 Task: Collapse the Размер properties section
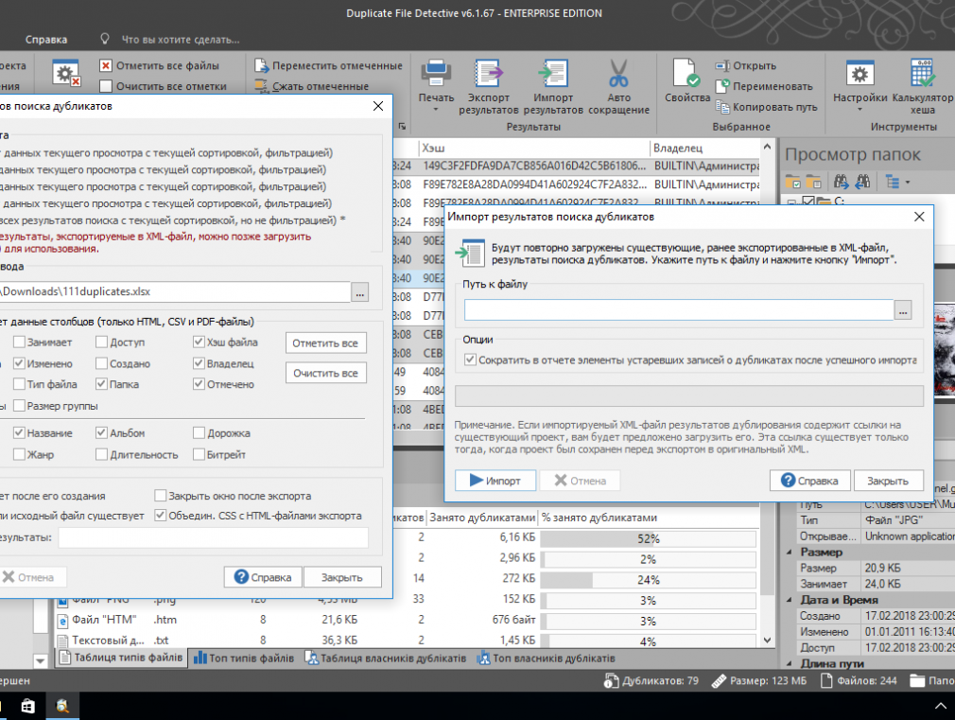790,553
